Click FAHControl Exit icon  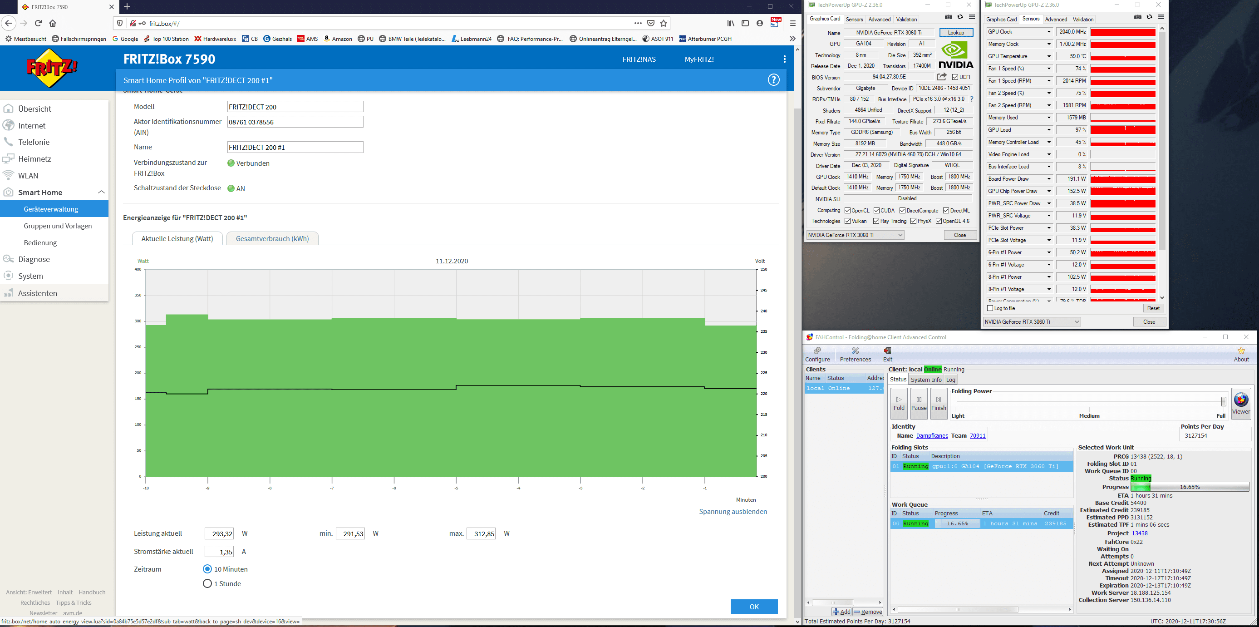tap(888, 355)
